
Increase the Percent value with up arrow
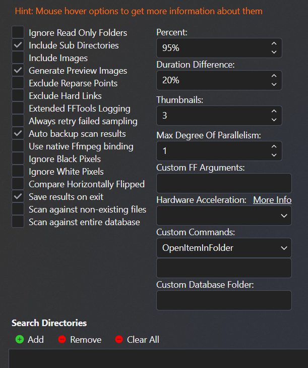click(x=274, y=44)
